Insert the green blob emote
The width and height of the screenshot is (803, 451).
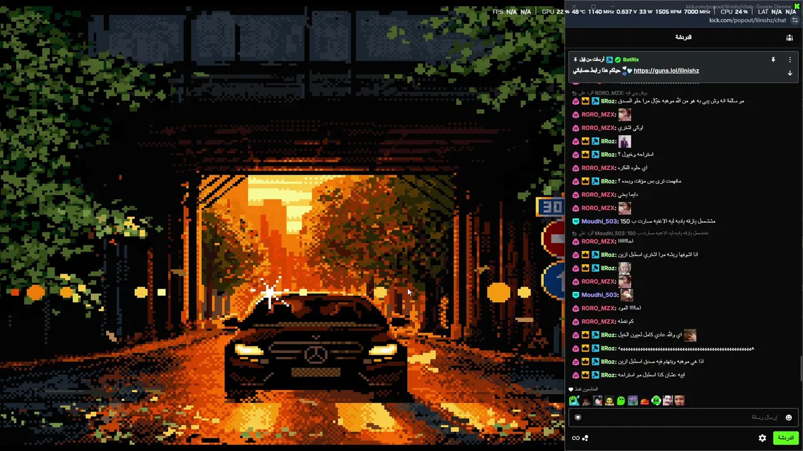pyautogui.click(x=620, y=401)
